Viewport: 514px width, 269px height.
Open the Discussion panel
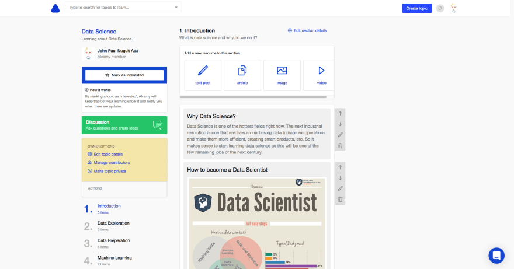[x=124, y=125]
